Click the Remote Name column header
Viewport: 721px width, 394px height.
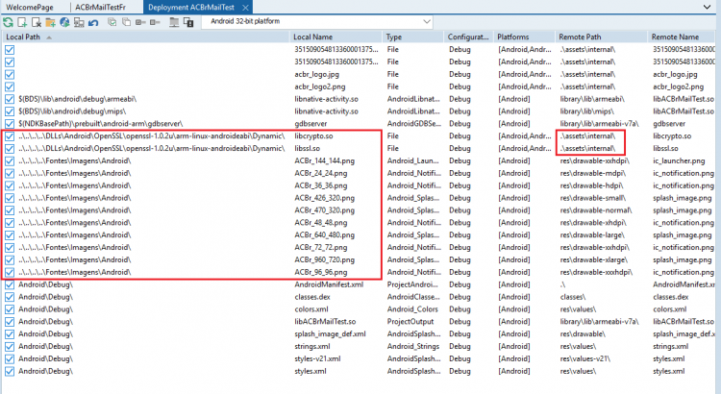(684, 37)
